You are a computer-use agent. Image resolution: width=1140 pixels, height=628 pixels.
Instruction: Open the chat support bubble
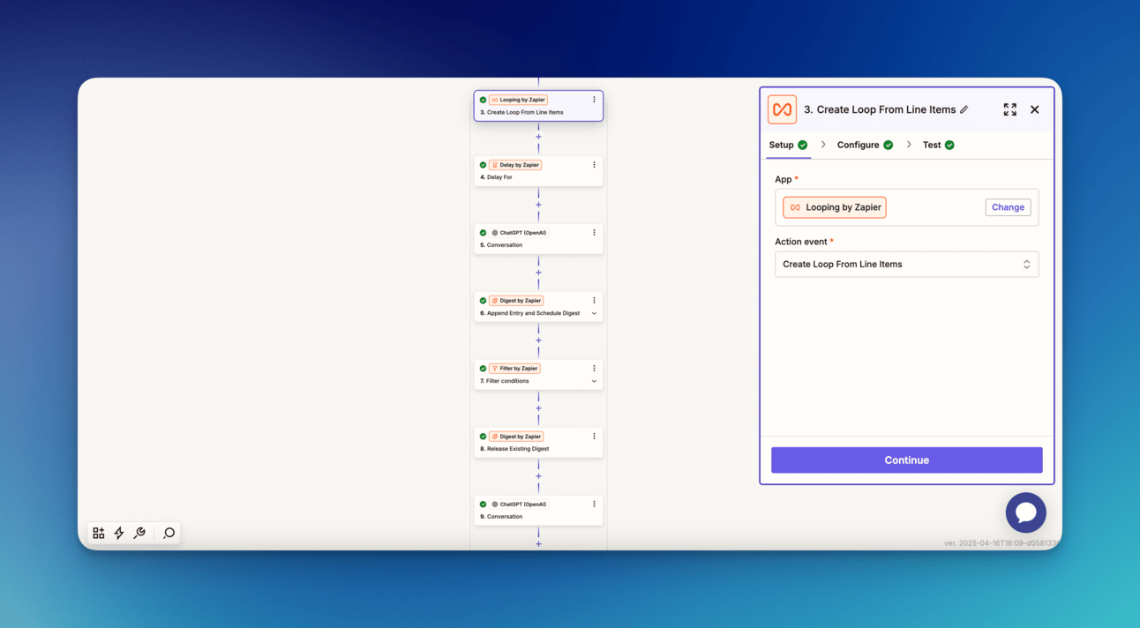point(1026,512)
